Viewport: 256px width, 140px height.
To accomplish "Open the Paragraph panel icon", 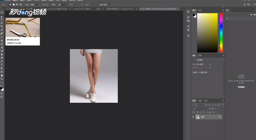I will [x=188, y=30].
